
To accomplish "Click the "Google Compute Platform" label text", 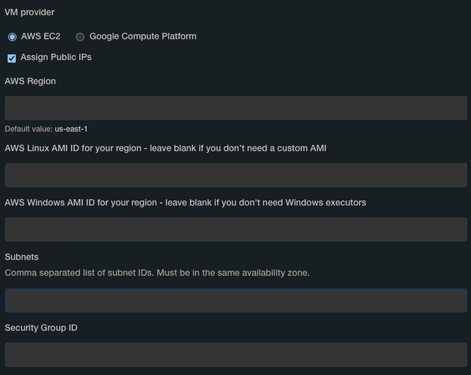I will coord(143,37).
